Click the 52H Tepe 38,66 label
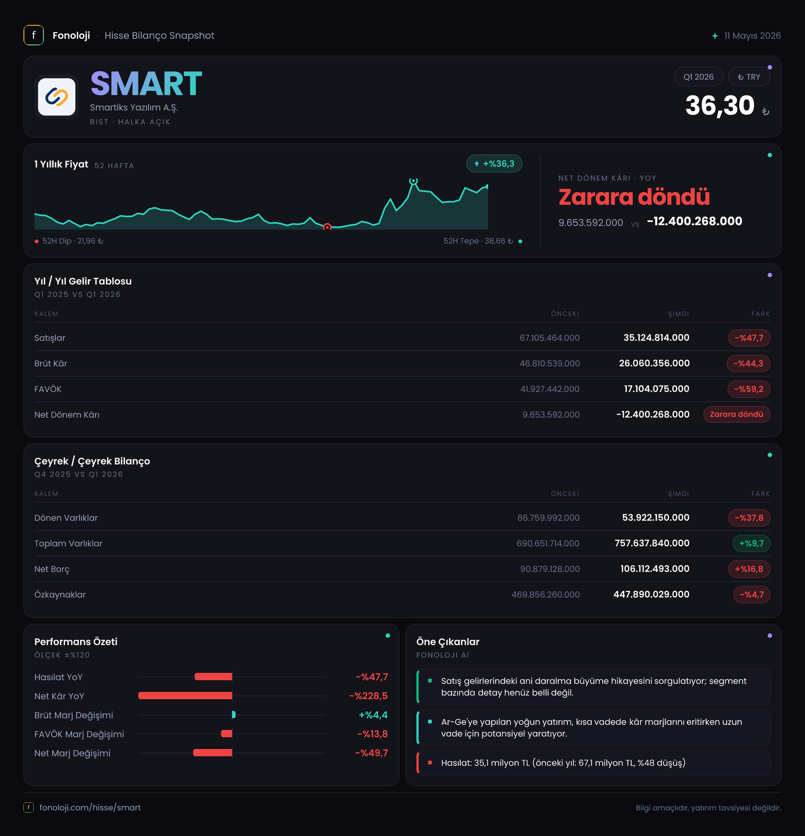The image size is (805, 836). coord(478,241)
